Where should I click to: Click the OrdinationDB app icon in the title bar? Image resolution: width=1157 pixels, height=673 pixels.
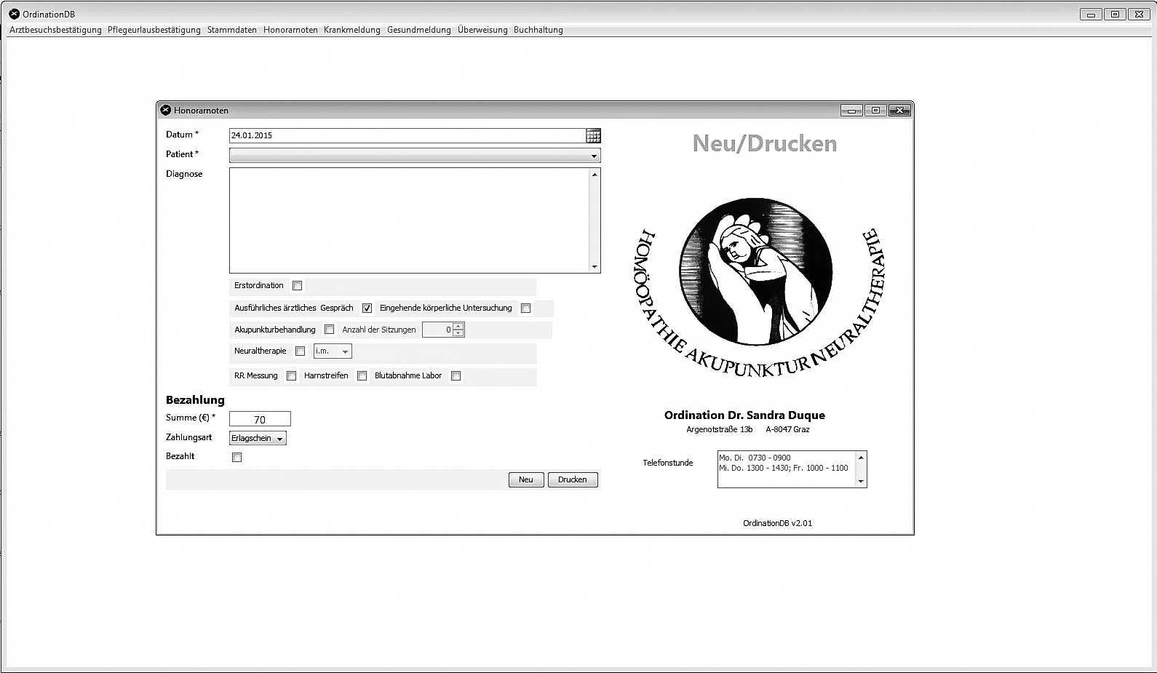(14, 14)
